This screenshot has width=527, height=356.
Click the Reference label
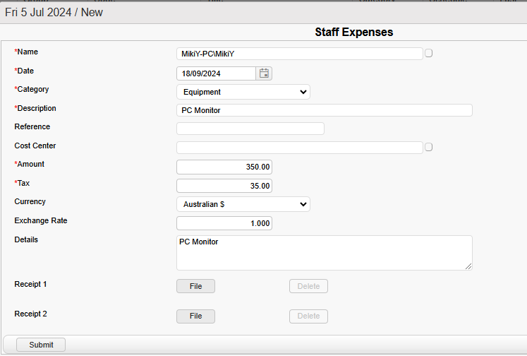pyautogui.click(x=32, y=126)
